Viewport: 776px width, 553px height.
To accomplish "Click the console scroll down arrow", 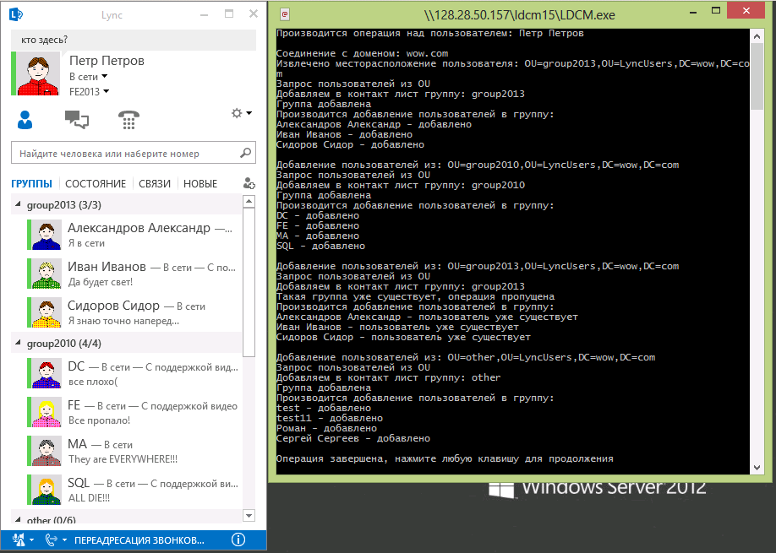I will pyautogui.click(x=757, y=467).
